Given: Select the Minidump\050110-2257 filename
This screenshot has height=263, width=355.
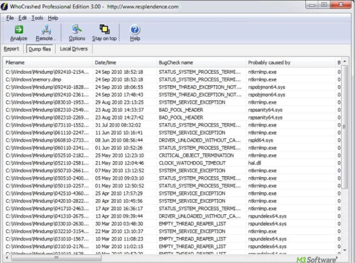Looking at the screenshot, I should point(47,186).
